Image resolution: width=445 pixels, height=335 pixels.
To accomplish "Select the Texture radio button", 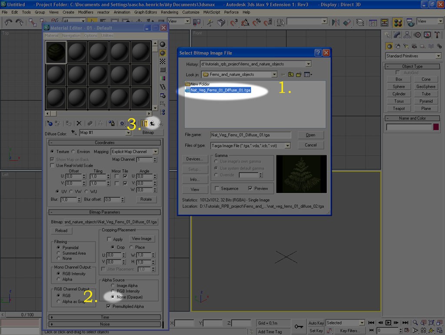I will click(x=52, y=151).
